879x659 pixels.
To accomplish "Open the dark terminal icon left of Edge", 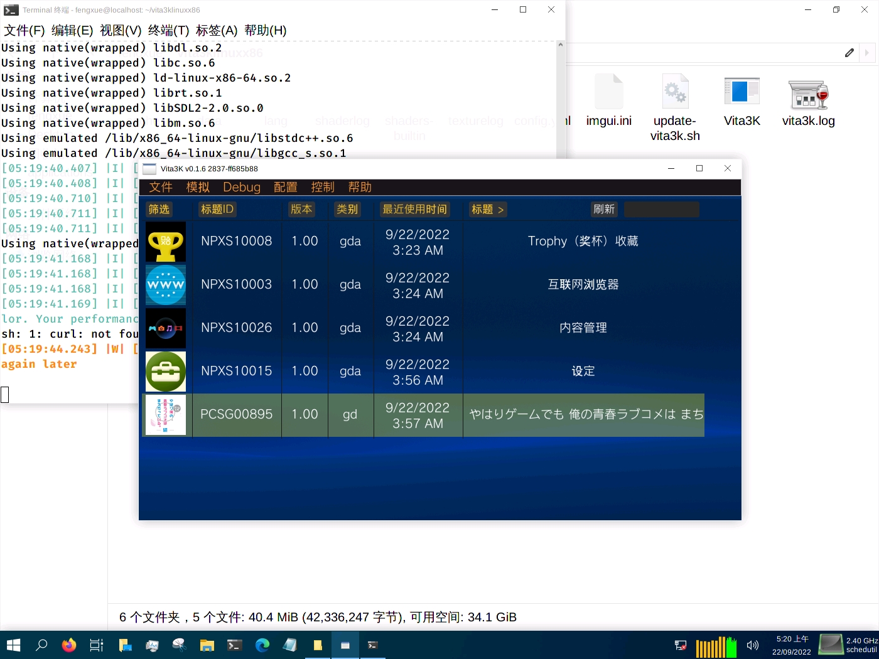I will coord(235,645).
